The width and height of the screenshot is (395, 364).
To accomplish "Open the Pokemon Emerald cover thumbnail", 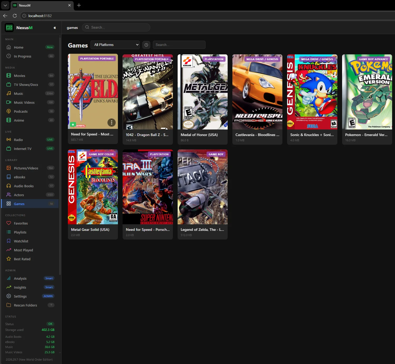I will 367,92.
